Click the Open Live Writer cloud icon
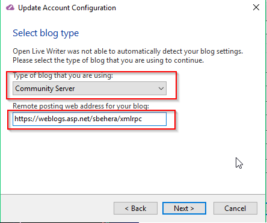The width and height of the screenshot is (267, 223). (x=10, y=8)
